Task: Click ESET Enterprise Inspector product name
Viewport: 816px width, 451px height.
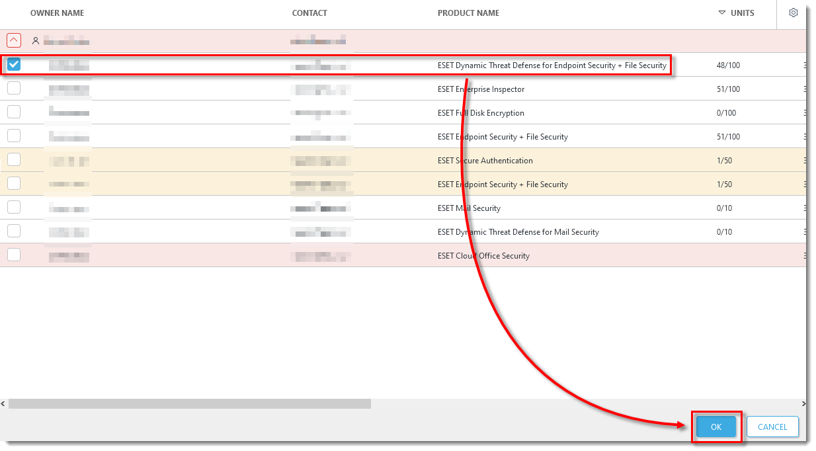Action: click(x=481, y=89)
